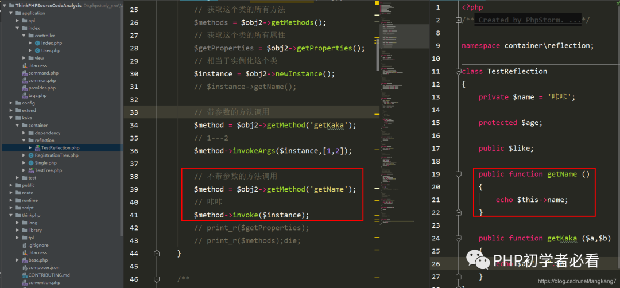Click the CONTRIBUTING.md markdown icon
Viewport: 620px width, 288px height.
(x=25, y=275)
